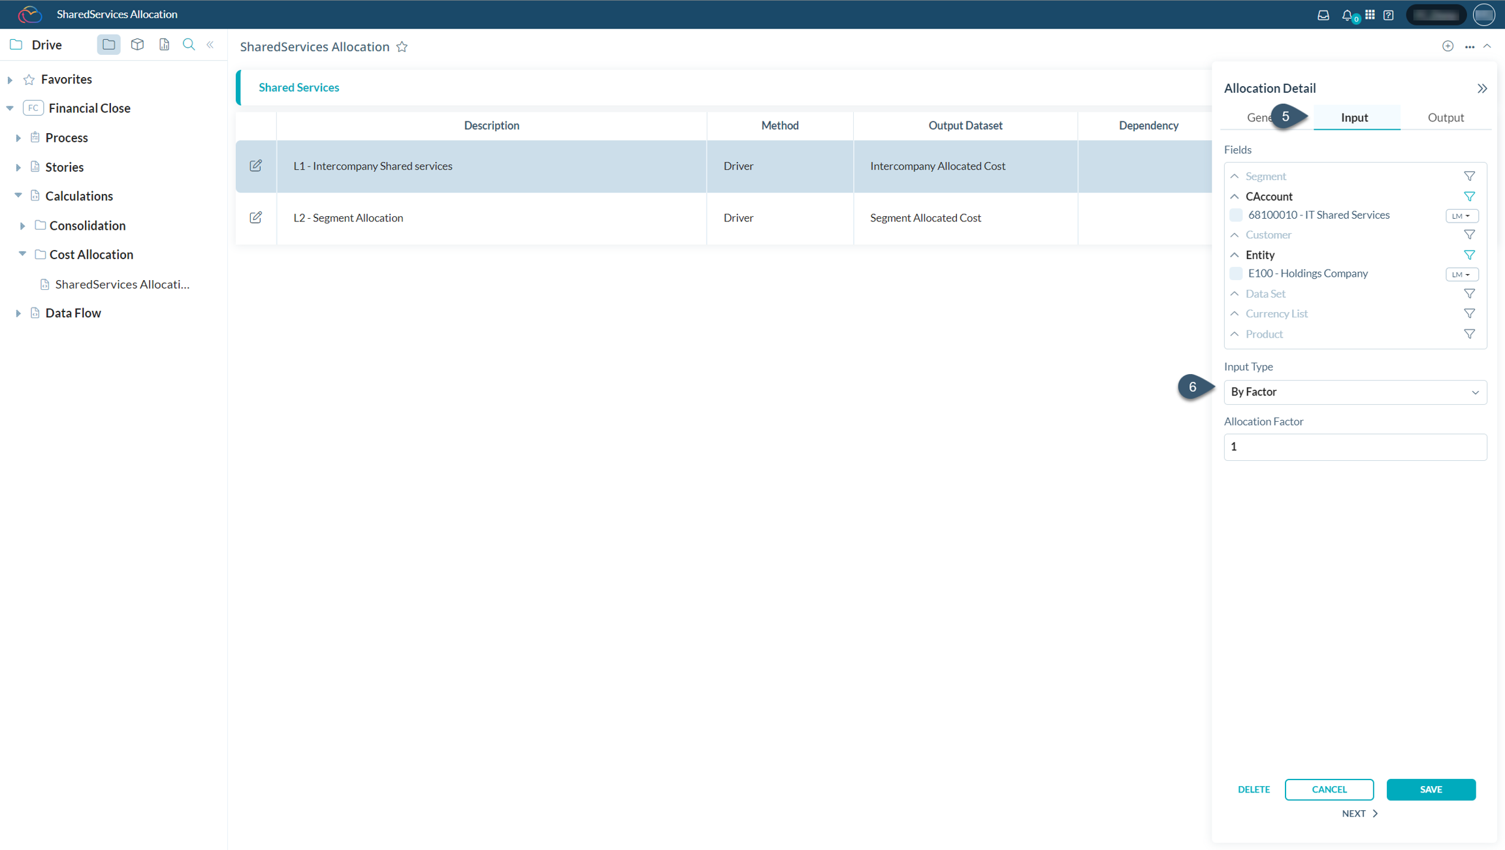
Task: Select the Models cube icon in Drive panel
Action: (x=137, y=44)
